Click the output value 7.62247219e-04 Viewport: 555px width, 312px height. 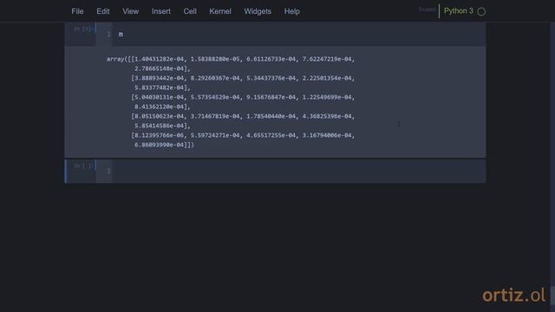pyautogui.click(x=327, y=59)
